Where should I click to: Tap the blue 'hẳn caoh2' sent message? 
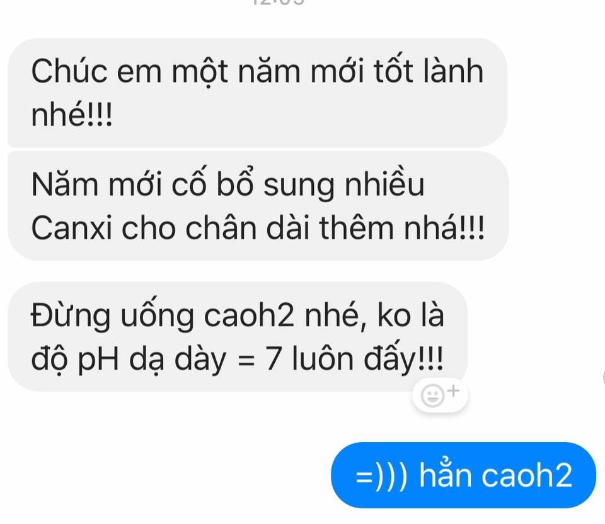[x=463, y=475]
